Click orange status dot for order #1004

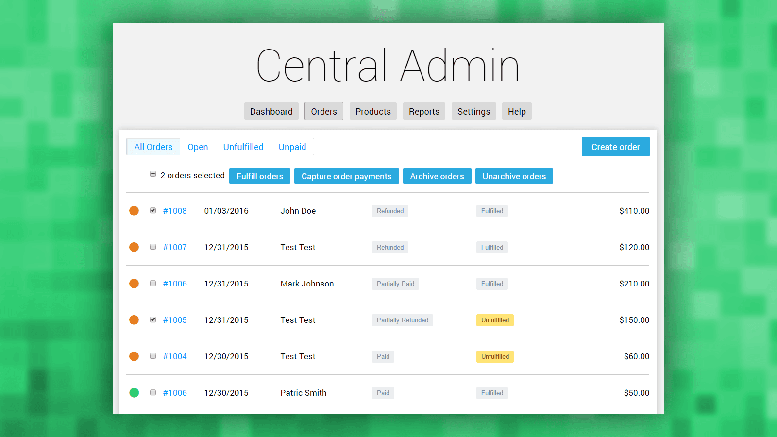pyautogui.click(x=134, y=356)
